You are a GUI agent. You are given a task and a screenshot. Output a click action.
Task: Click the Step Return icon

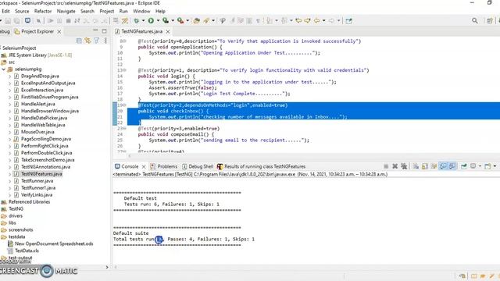(x=104, y=21)
